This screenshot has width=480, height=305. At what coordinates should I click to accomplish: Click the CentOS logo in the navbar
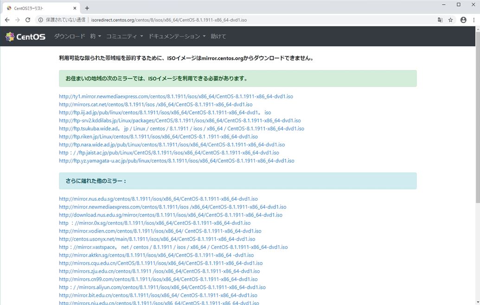(26, 37)
